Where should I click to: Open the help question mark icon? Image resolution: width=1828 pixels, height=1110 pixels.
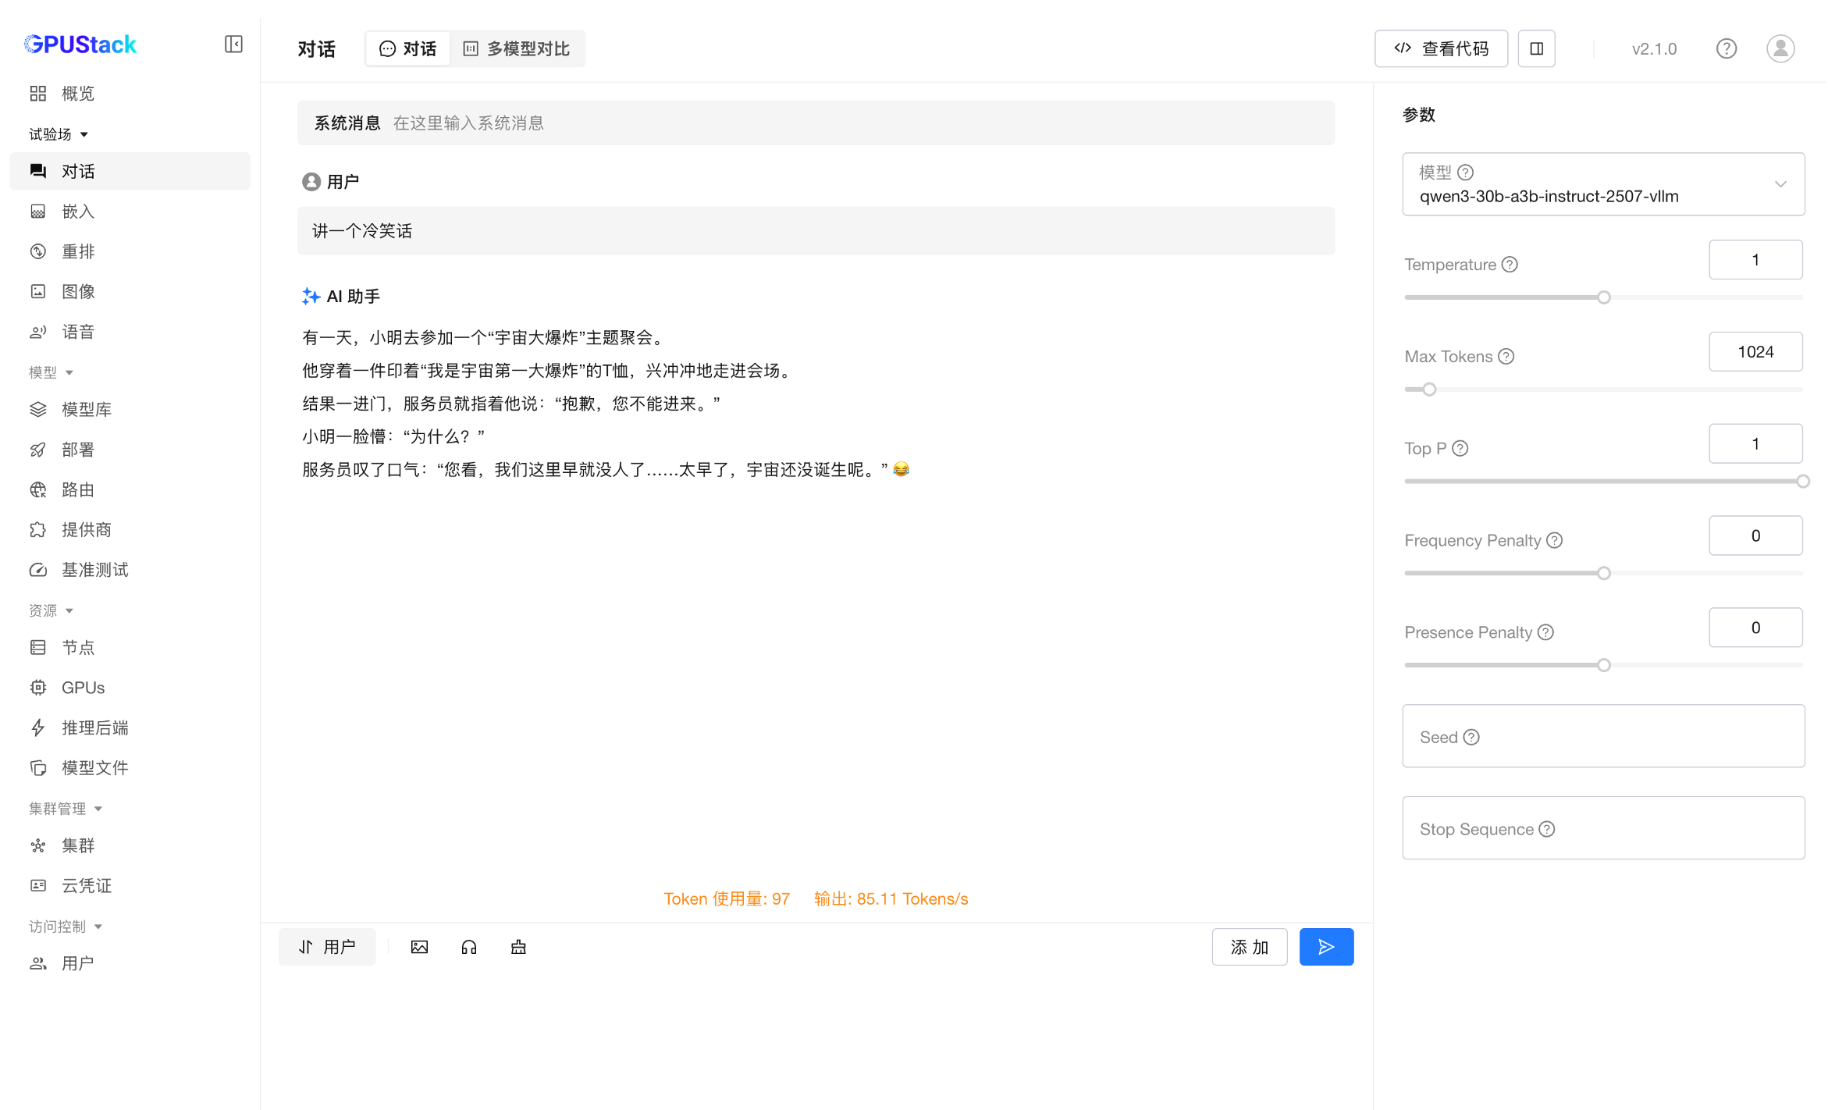(1726, 49)
